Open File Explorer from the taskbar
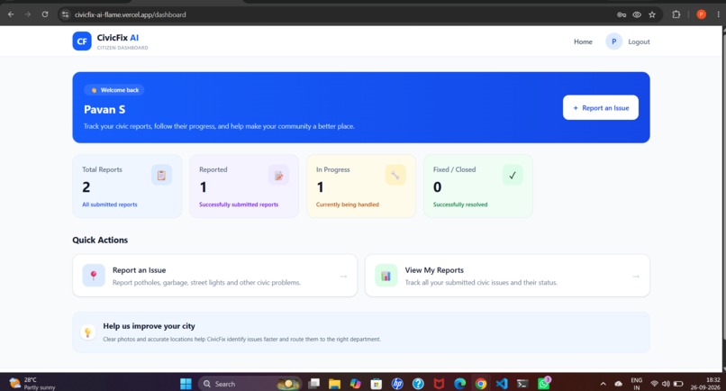The width and height of the screenshot is (726, 391). pyautogui.click(x=334, y=384)
